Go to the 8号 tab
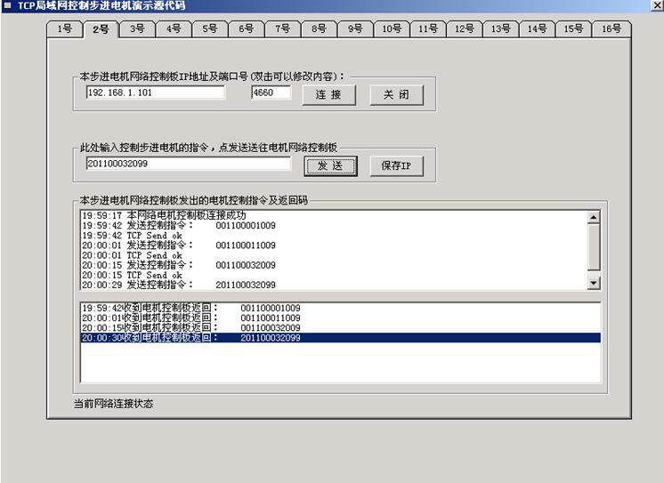 click(319, 29)
